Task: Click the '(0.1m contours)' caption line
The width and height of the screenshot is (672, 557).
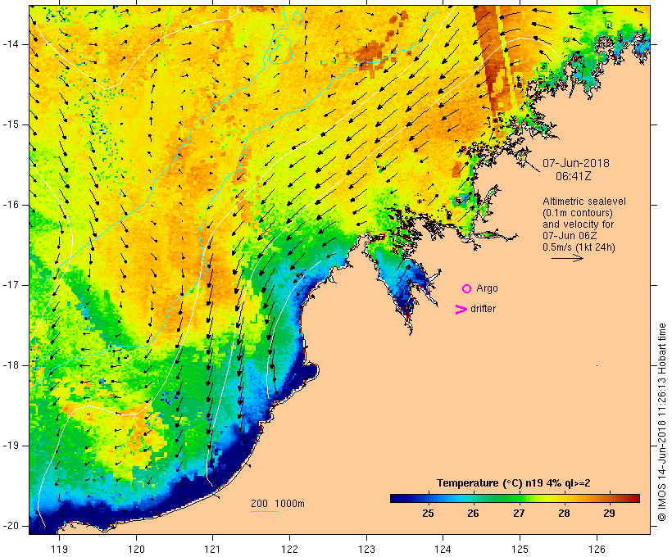Action: pyautogui.click(x=578, y=213)
